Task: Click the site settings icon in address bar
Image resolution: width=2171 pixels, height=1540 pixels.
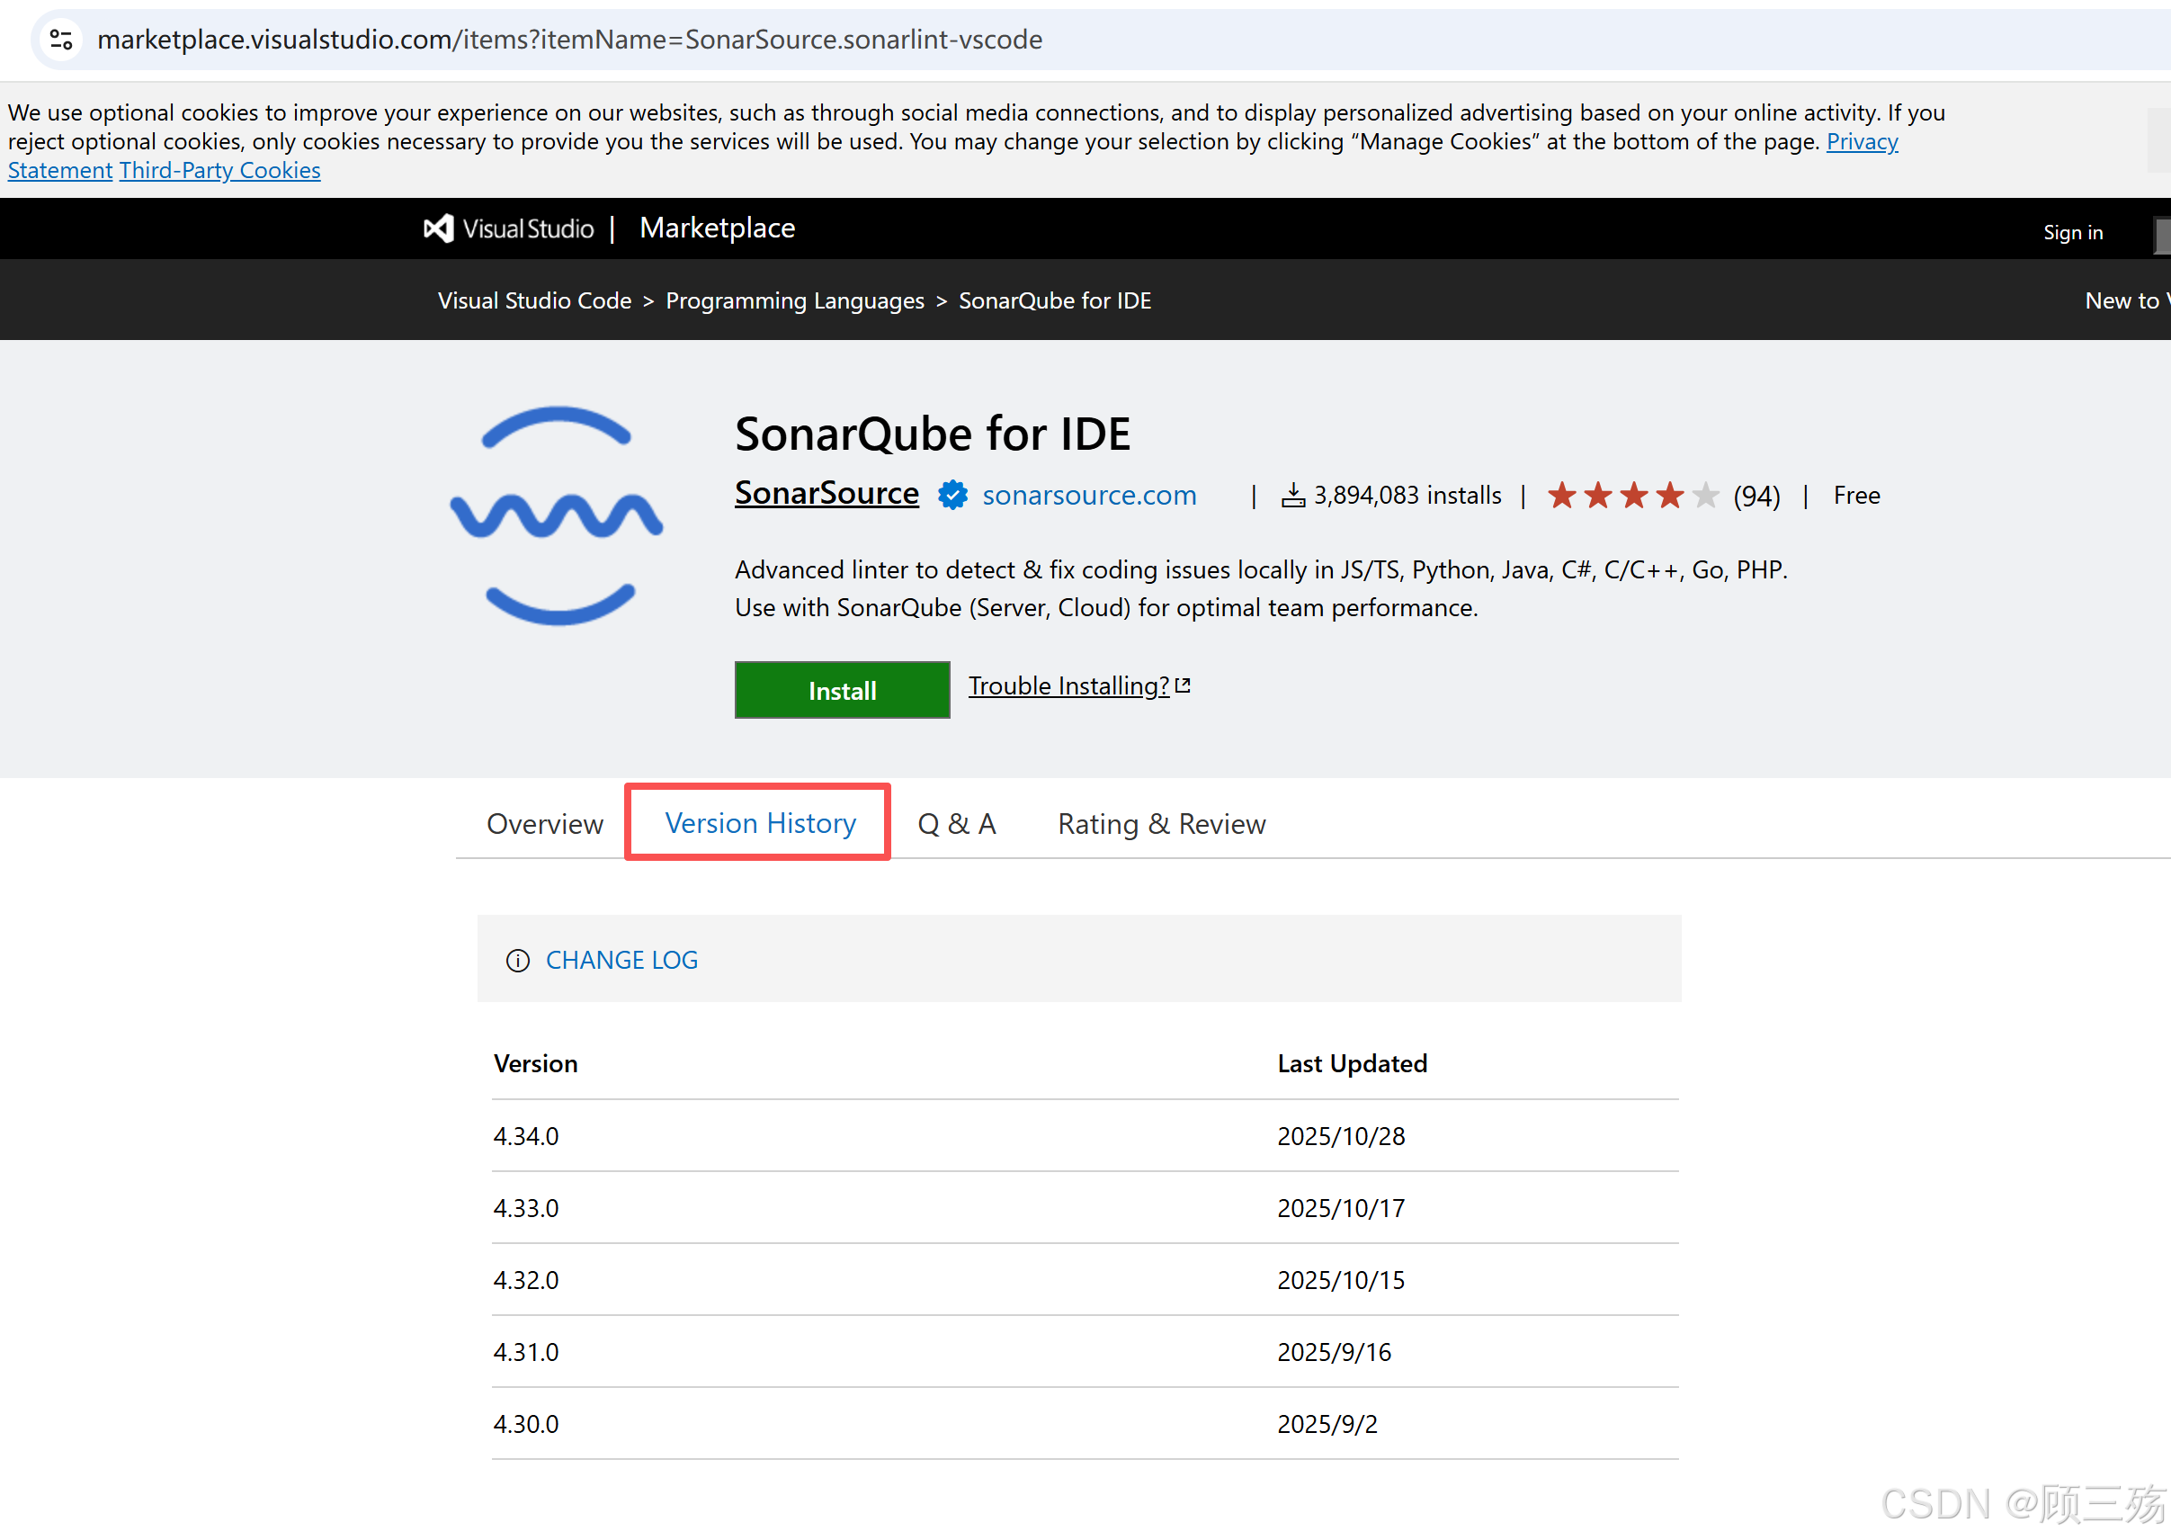Action: click(x=62, y=39)
